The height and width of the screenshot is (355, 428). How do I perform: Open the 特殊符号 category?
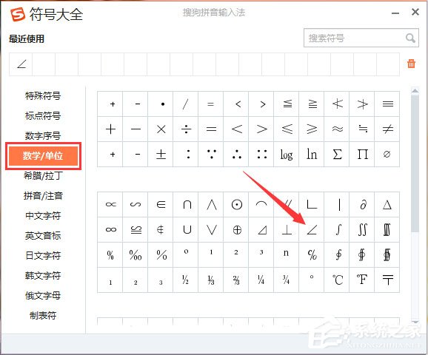43,96
